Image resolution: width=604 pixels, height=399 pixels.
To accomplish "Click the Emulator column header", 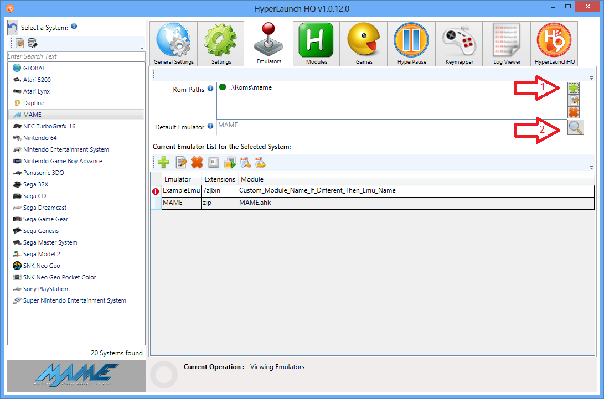I will coord(182,179).
